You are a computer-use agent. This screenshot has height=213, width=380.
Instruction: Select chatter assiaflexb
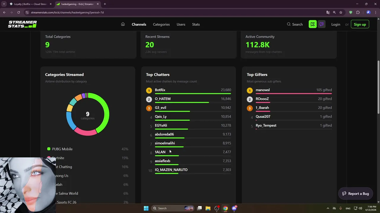162,161
